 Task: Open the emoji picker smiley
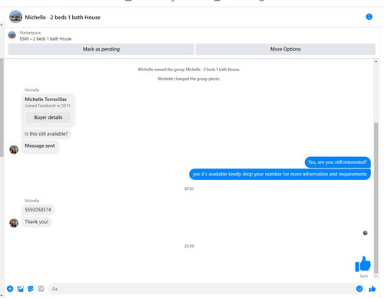[359, 289]
